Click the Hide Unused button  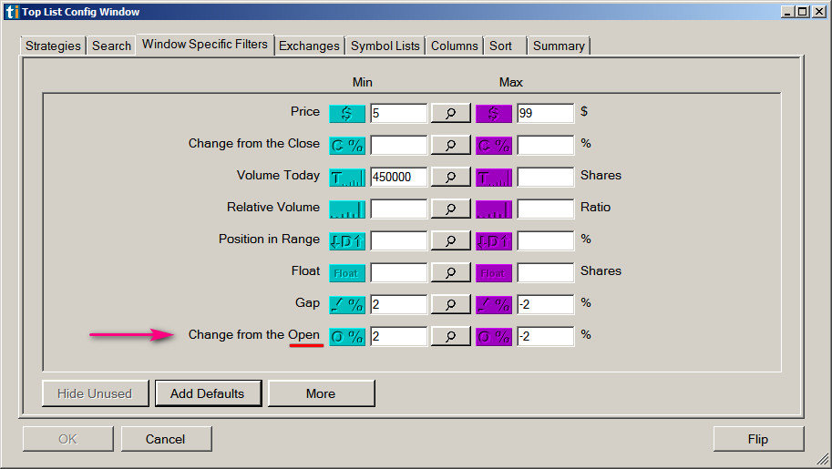[95, 393]
